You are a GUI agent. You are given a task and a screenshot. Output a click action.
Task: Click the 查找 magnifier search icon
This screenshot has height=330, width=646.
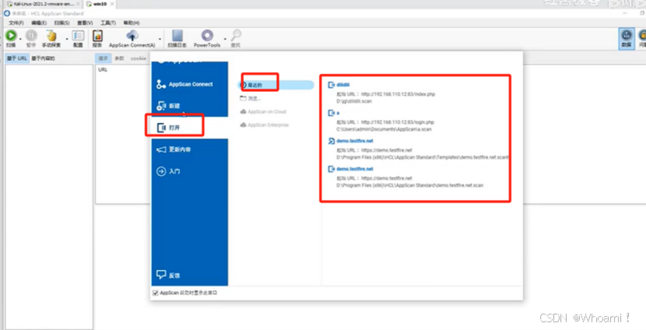point(236,37)
